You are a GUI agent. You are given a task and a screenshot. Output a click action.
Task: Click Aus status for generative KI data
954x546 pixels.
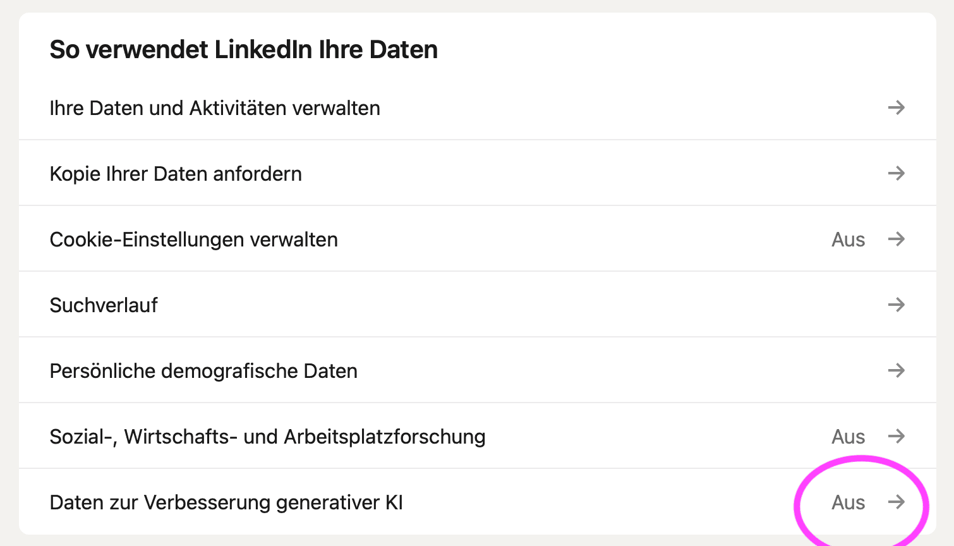tap(848, 502)
